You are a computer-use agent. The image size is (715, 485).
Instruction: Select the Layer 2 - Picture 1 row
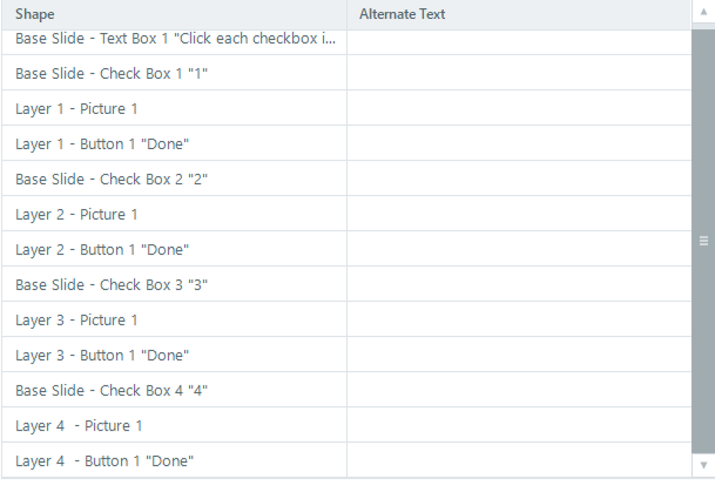(77, 214)
